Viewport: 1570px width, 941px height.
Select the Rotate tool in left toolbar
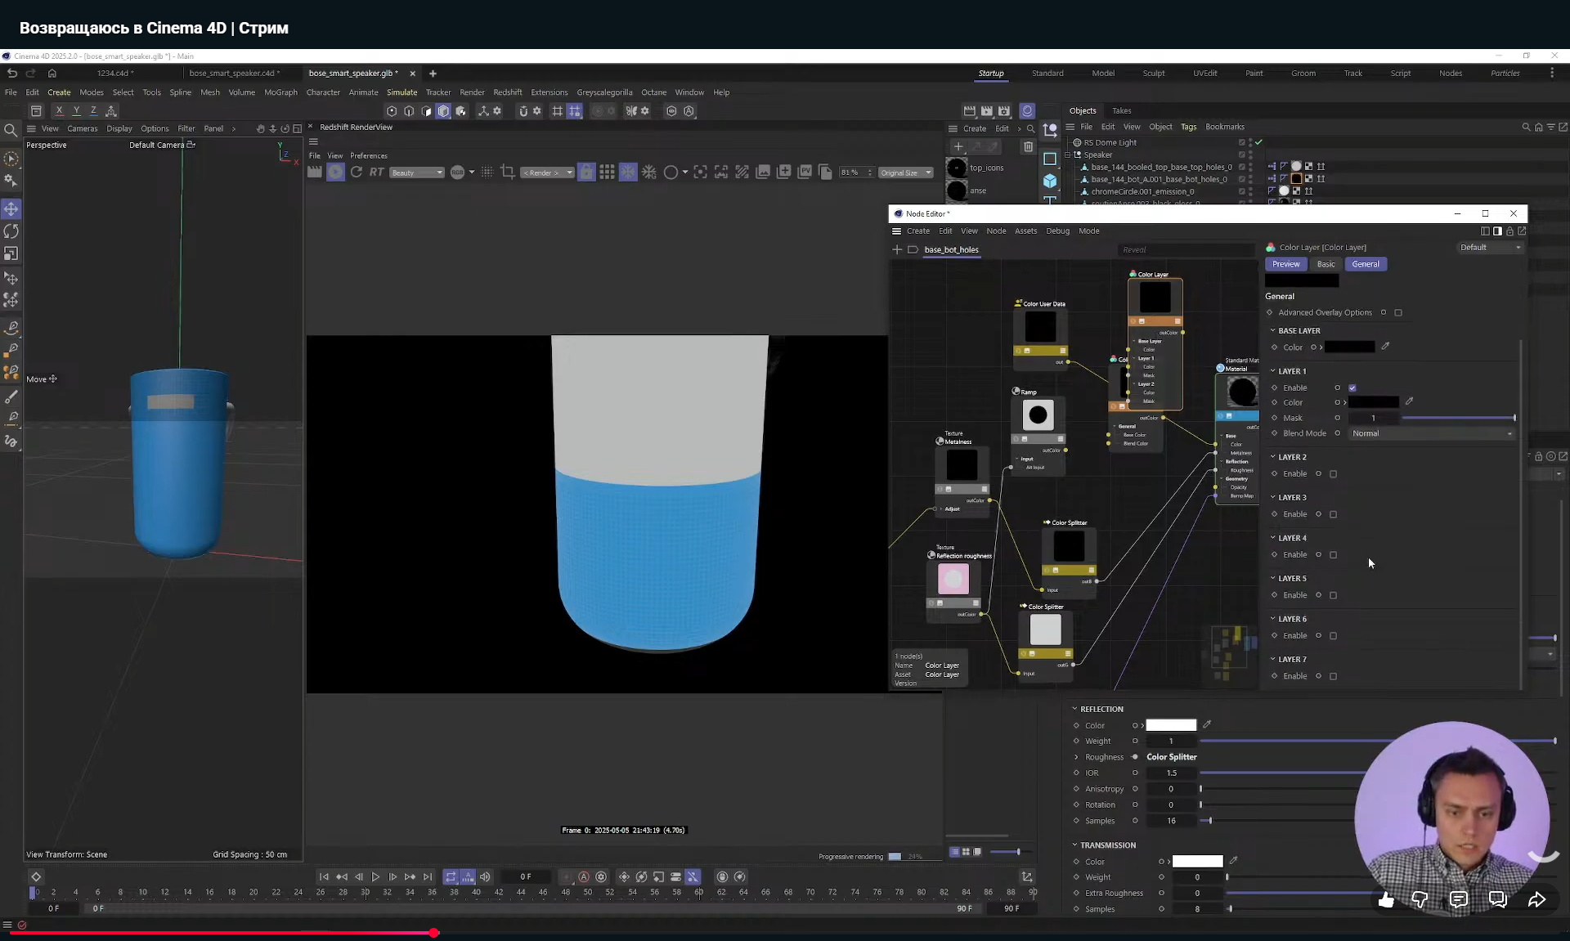tap(11, 231)
